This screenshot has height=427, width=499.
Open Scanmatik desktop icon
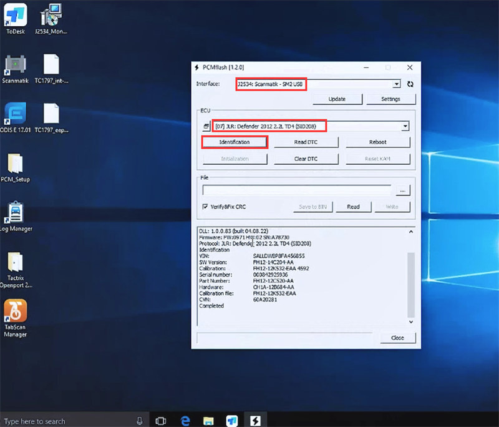(x=16, y=64)
